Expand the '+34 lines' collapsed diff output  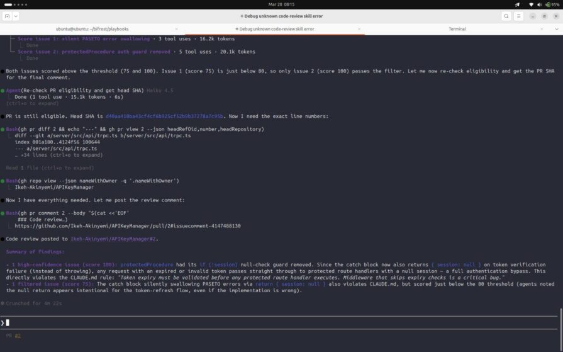pyautogui.click(x=61, y=155)
